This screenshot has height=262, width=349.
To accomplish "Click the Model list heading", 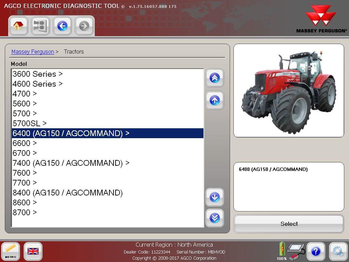I will tap(19, 64).
